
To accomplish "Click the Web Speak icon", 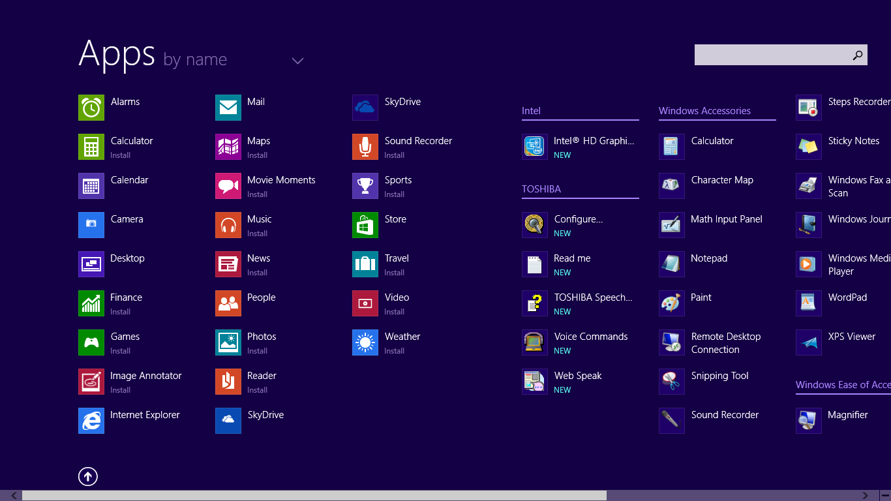I will click(x=535, y=382).
